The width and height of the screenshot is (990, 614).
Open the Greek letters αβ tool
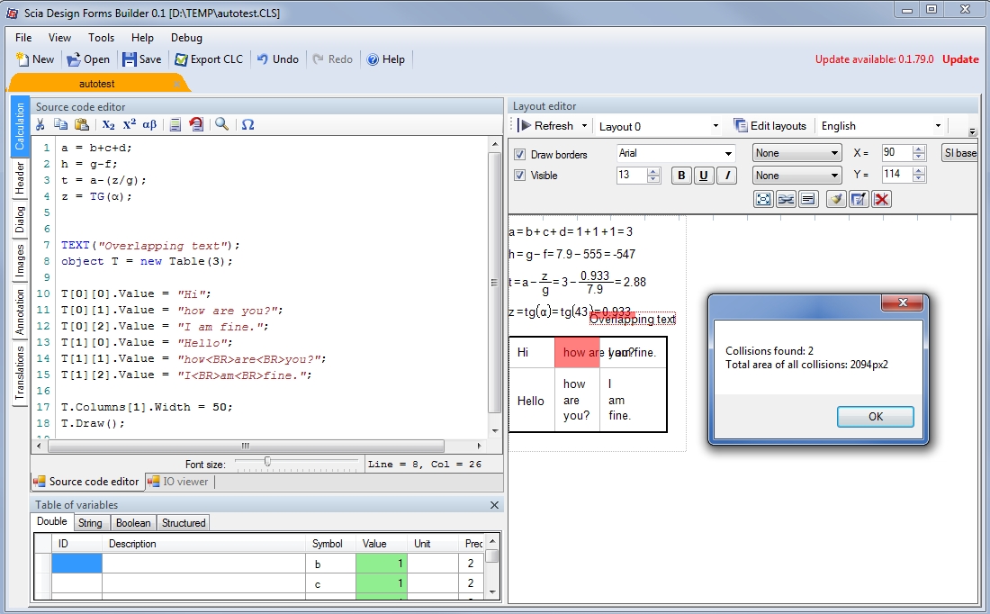(149, 124)
